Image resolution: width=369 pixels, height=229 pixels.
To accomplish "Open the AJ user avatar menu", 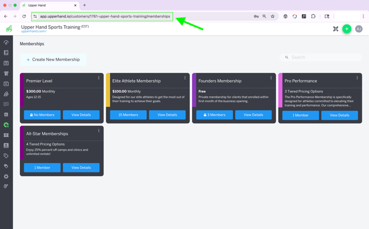I will (x=359, y=29).
